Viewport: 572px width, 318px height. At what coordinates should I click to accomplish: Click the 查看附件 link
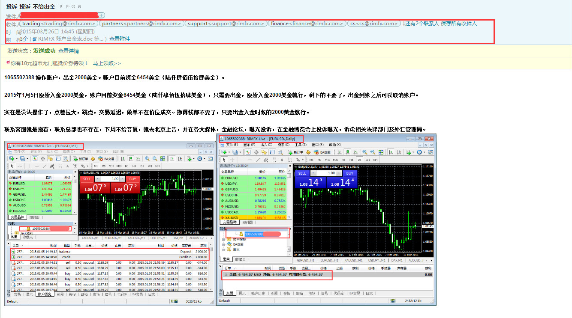120,39
